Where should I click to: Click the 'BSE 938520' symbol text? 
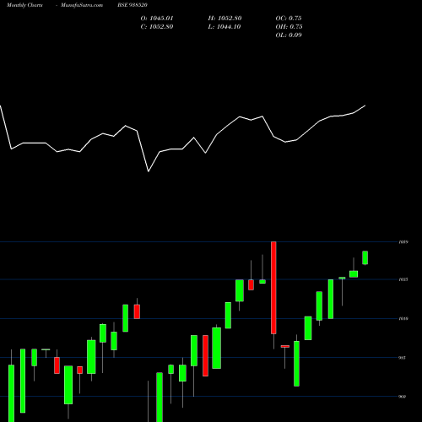tap(133, 5)
